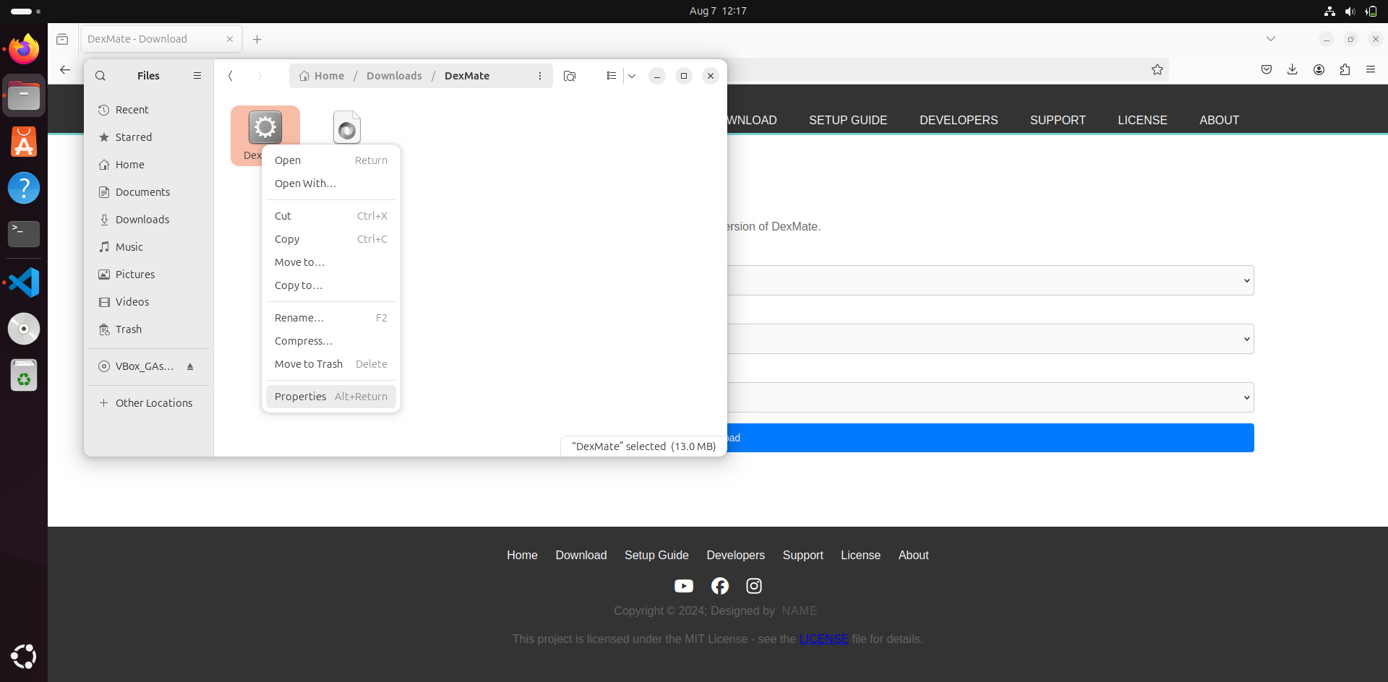Open the Firefox downloads panel
1388x682 pixels.
point(1293,69)
